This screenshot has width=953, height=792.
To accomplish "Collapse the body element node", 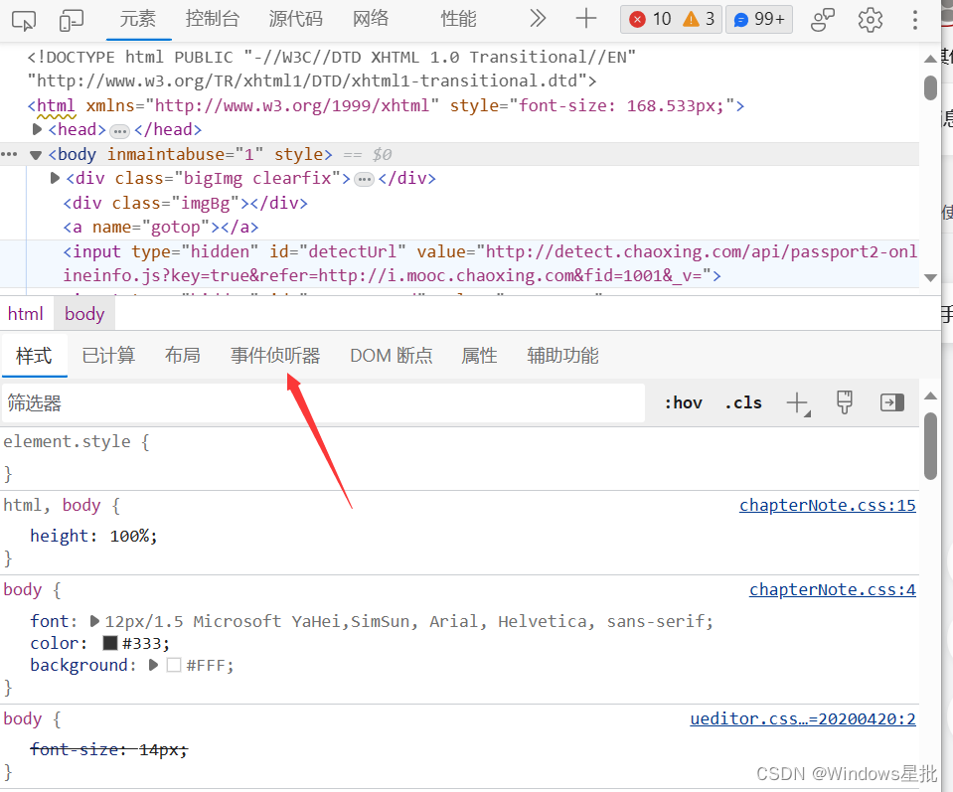I will (x=36, y=155).
